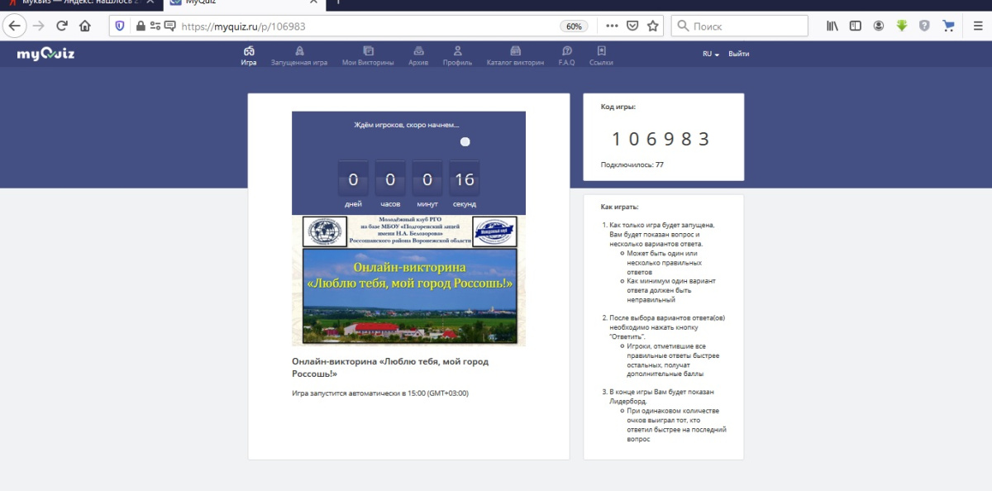Image resolution: width=992 pixels, height=491 pixels.
Task: Open Мои Викторины
Action: (368, 56)
